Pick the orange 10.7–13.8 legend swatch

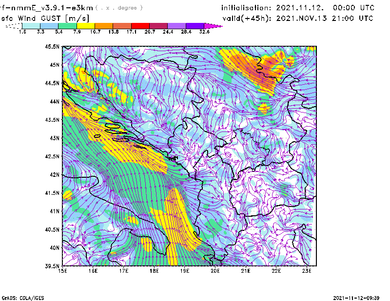pyautogui.click(x=104, y=26)
